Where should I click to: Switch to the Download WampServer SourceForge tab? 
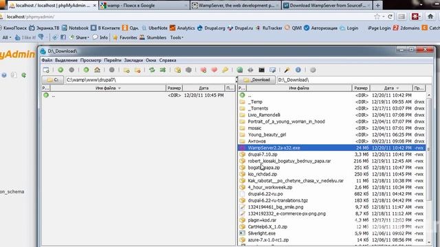327,5
